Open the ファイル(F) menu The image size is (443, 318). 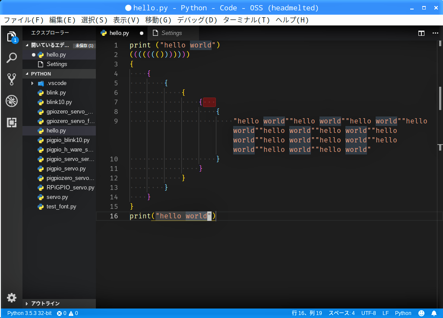click(x=24, y=20)
